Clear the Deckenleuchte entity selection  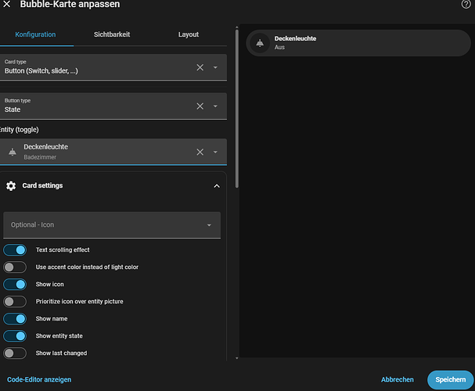pyautogui.click(x=200, y=152)
